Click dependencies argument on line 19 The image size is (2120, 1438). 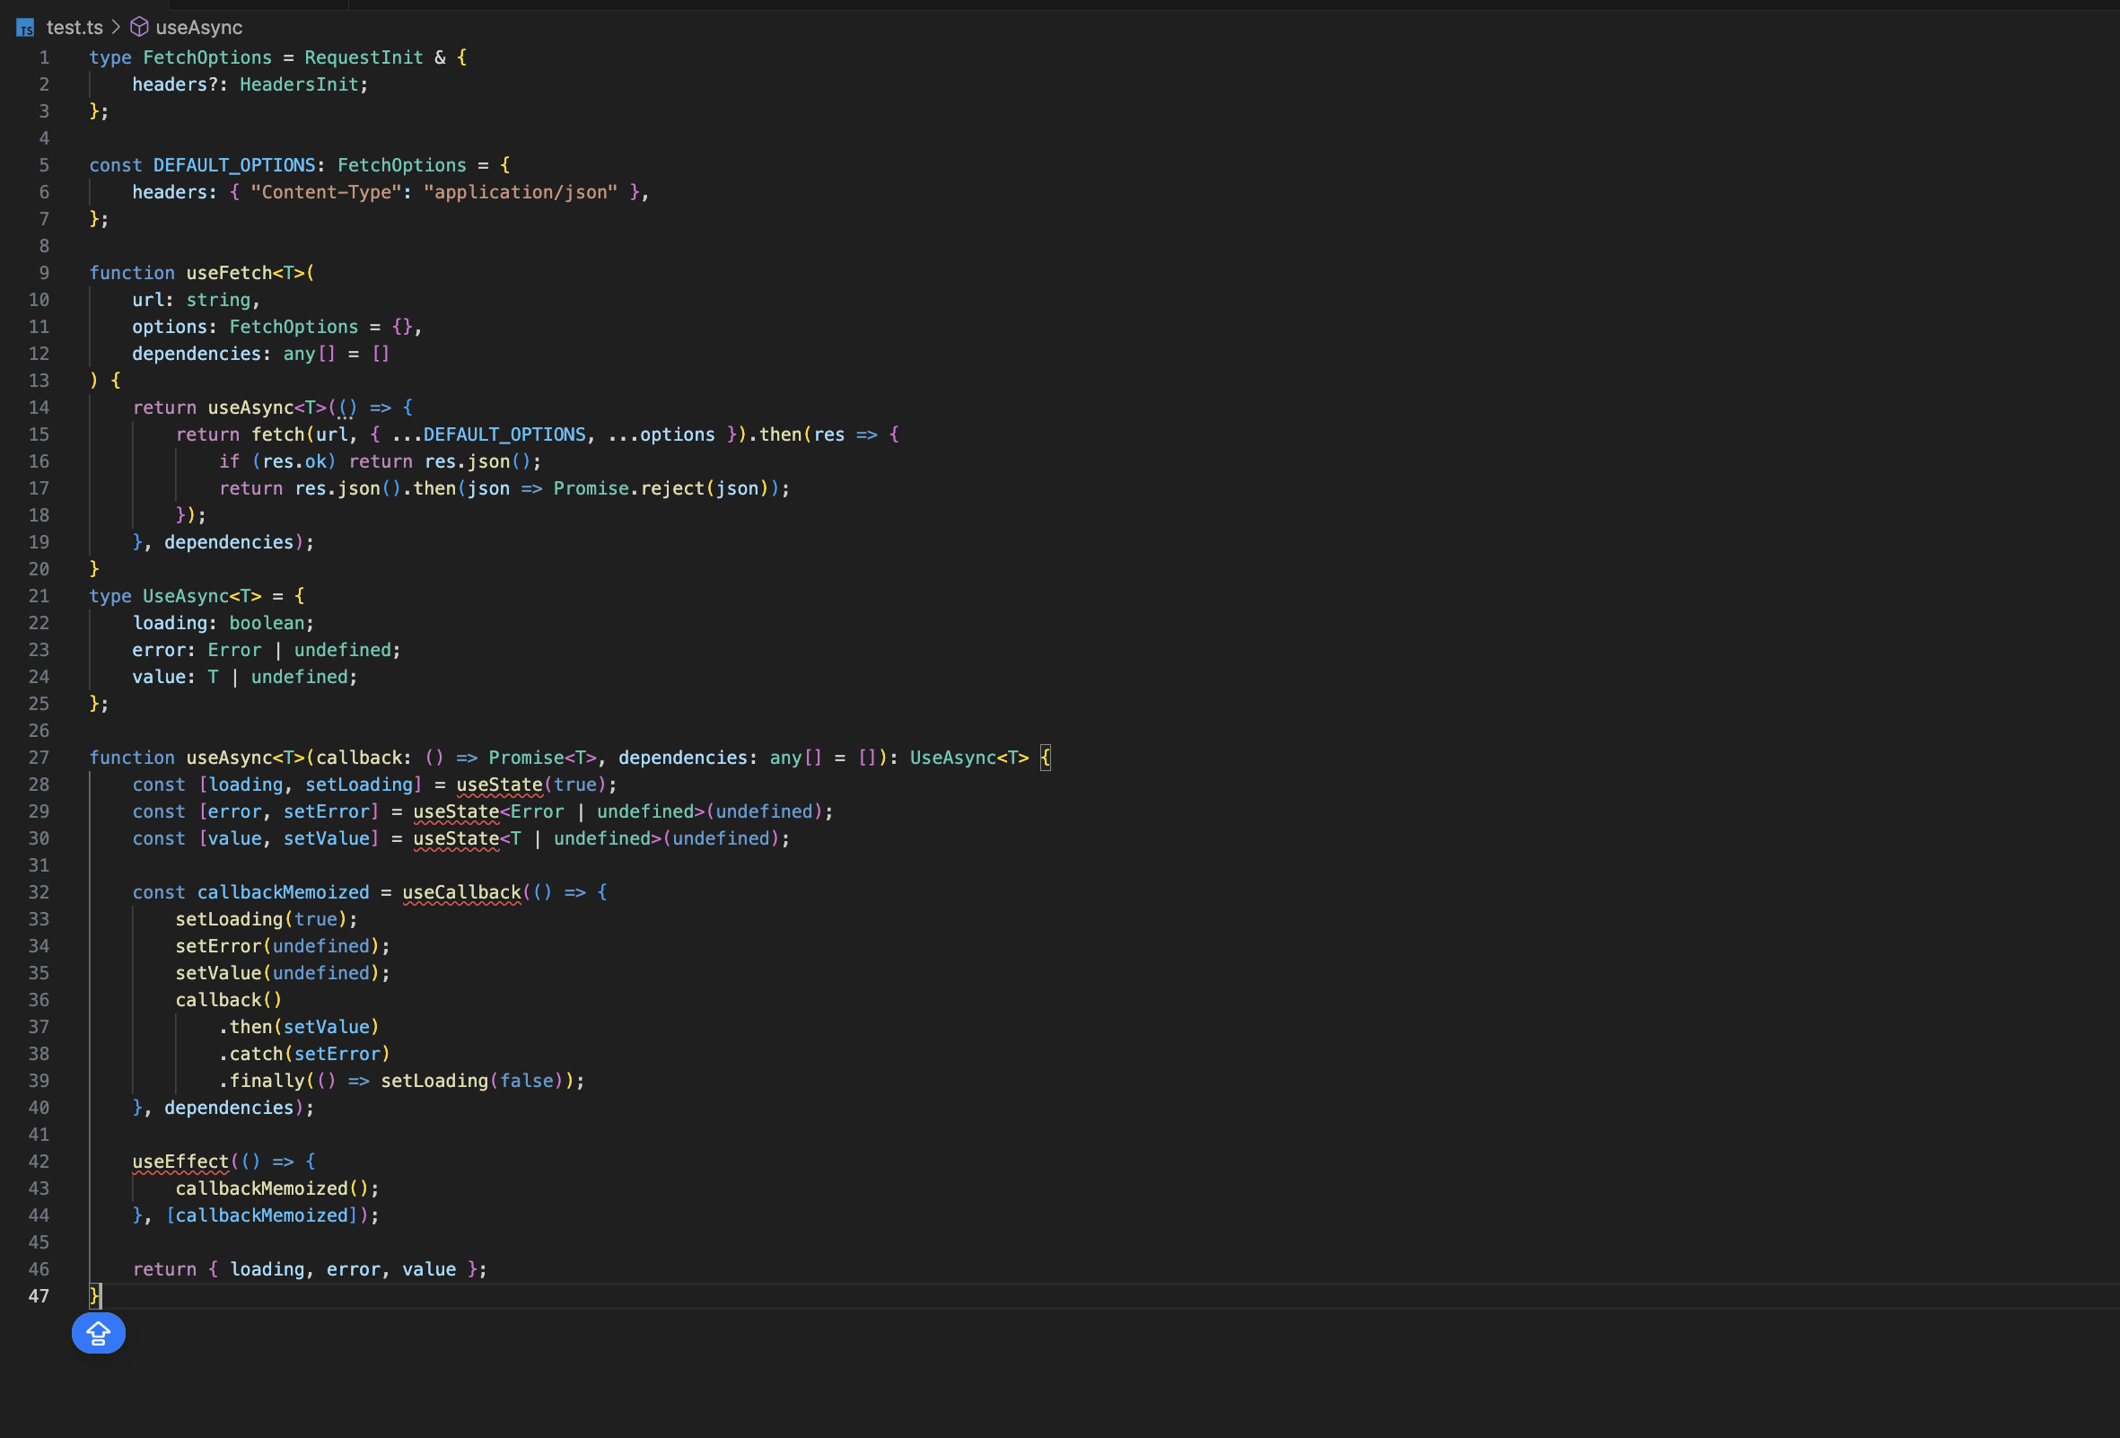tap(229, 542)
